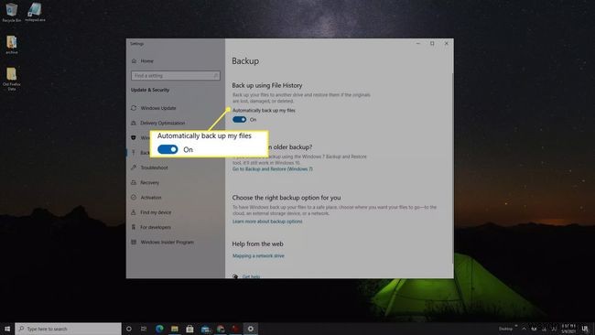The height and width of the screenshot is (335, 595).
Task: Open Microsoft Store from taskbar
Action: [x=189, y=329]
